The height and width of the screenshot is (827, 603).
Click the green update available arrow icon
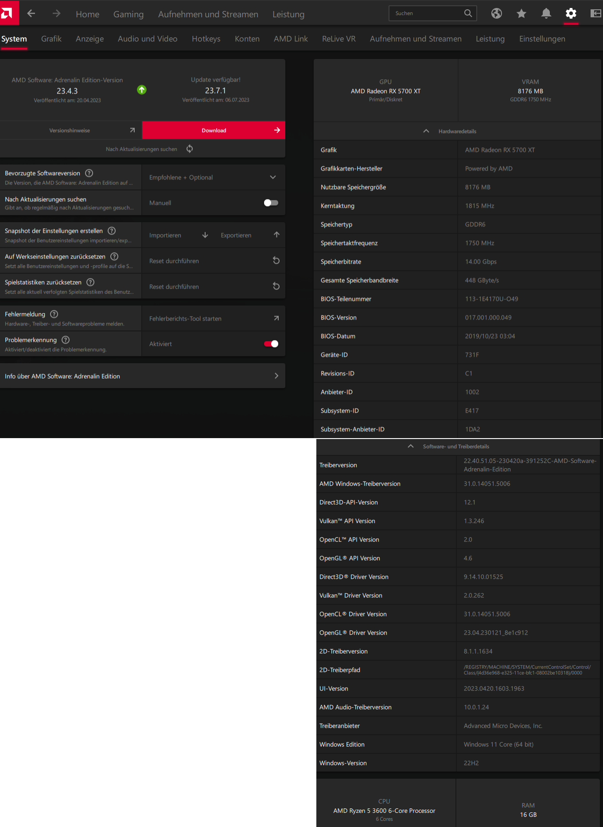coord(142,90)
